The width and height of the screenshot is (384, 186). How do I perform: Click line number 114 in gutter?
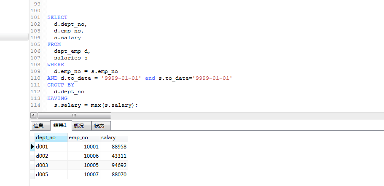(35, 105)
